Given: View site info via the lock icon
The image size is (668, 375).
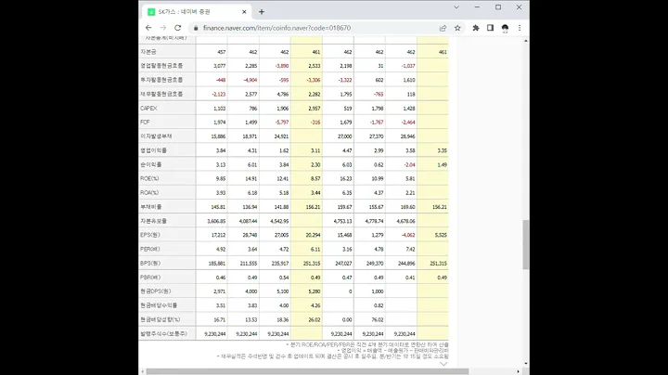Looking at the screenshot, I should 196,28.
